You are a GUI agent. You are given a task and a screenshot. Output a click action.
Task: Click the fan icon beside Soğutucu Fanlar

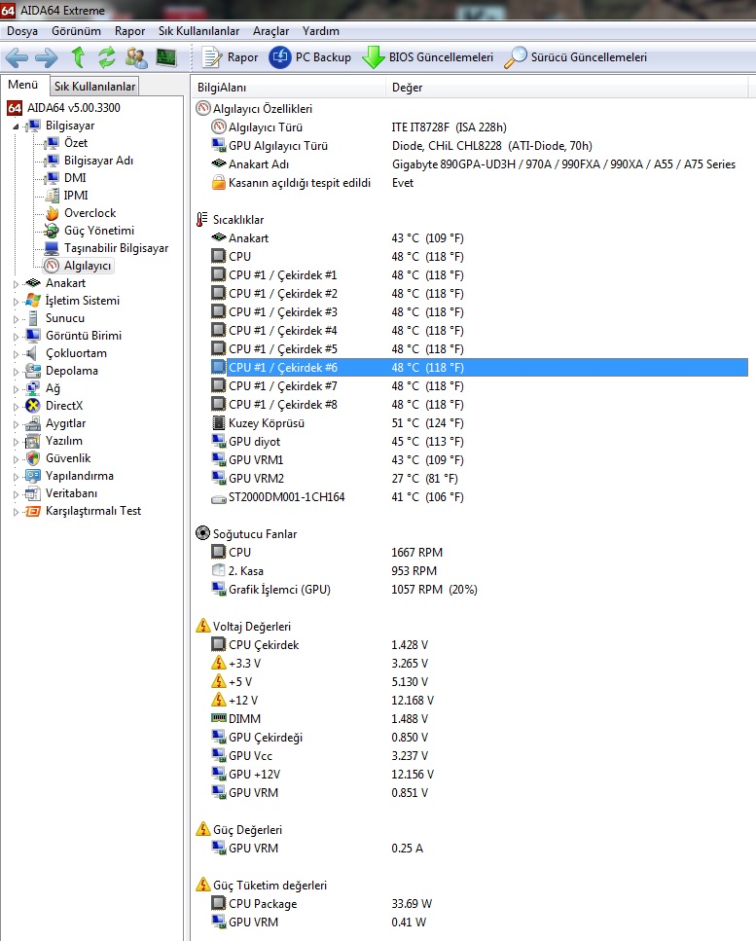[202, 533]
